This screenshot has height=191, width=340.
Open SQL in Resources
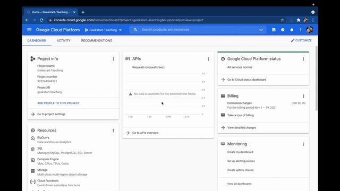tap(40, 149)
